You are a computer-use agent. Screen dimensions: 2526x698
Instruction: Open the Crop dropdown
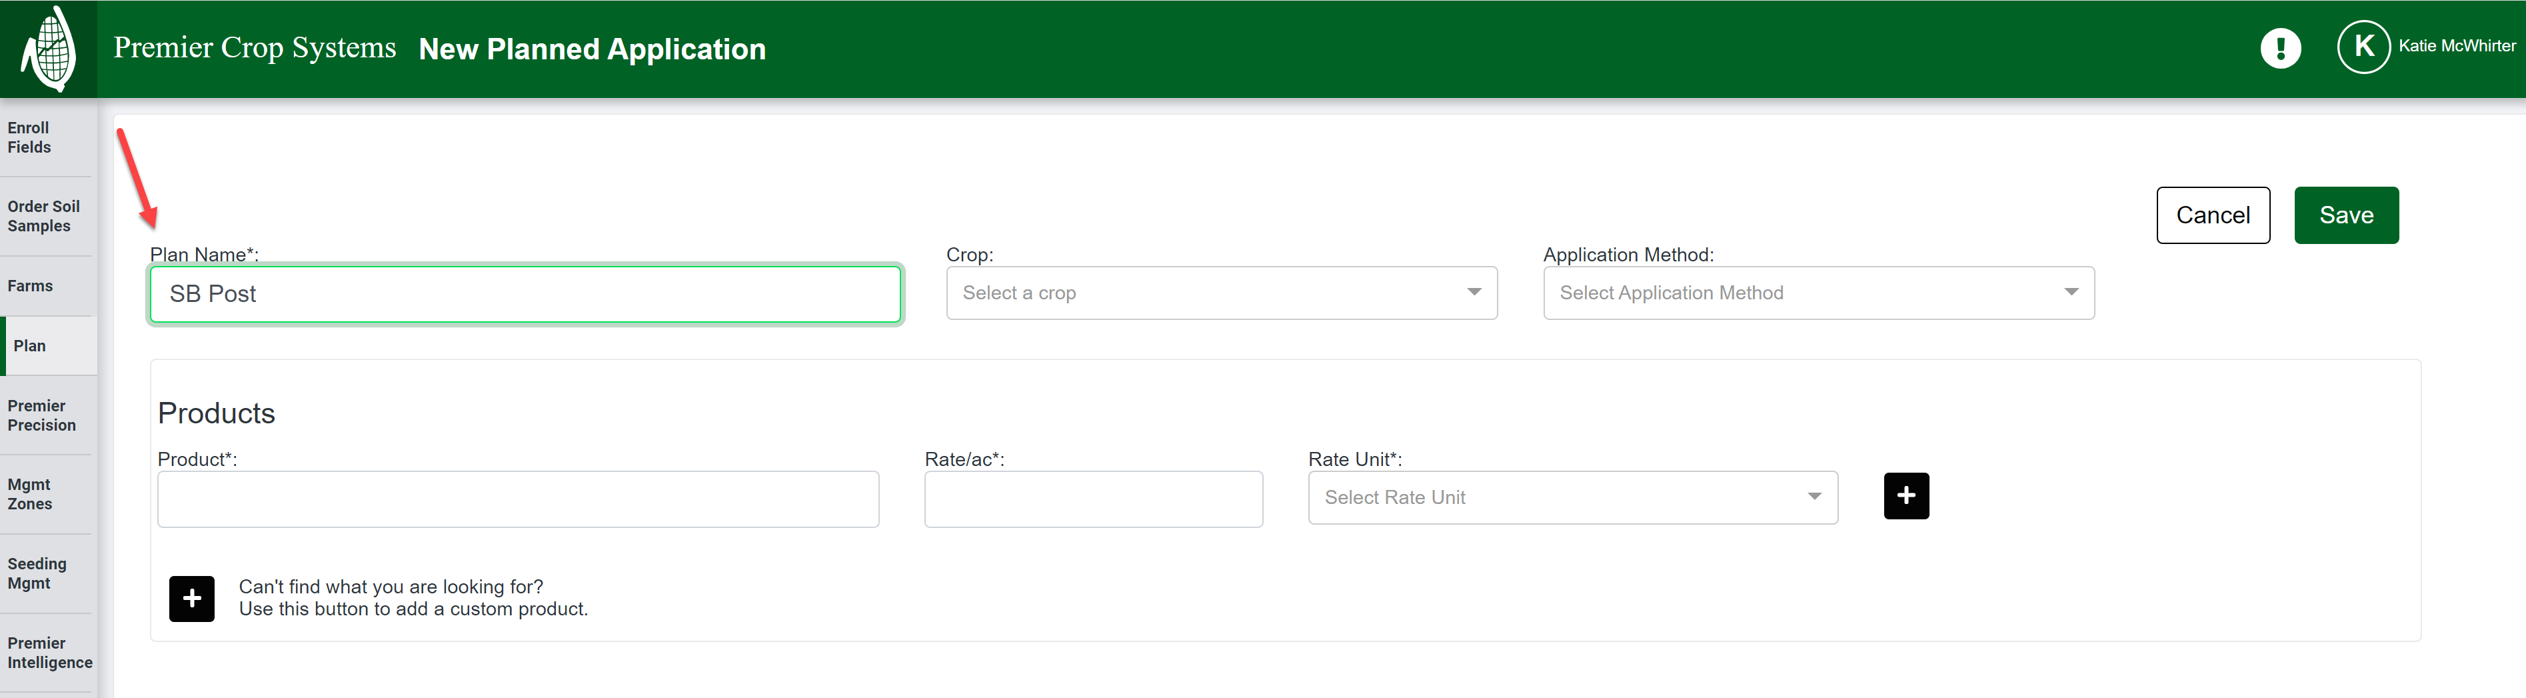pyautogui.click(x=1221, y=293)
